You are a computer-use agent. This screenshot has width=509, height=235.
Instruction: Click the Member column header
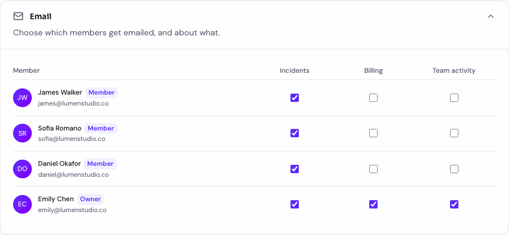pyautogui.click(x=26, y=71)
